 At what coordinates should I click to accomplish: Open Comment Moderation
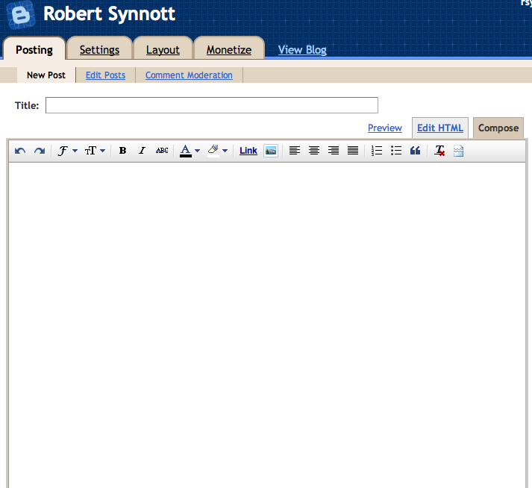pyautogui.click(x=189, y=75)
